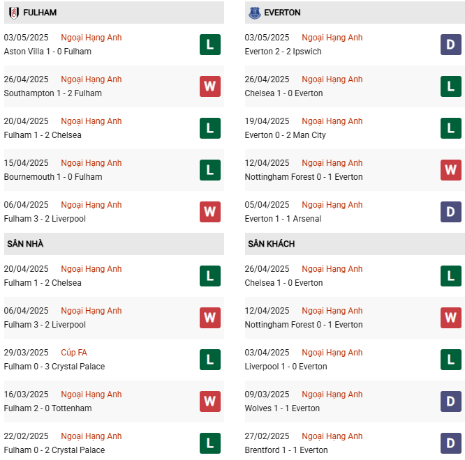Viewport: 465px width, 460px height.
Task: Select the FULHAM team header
Action: coord(114,13)
